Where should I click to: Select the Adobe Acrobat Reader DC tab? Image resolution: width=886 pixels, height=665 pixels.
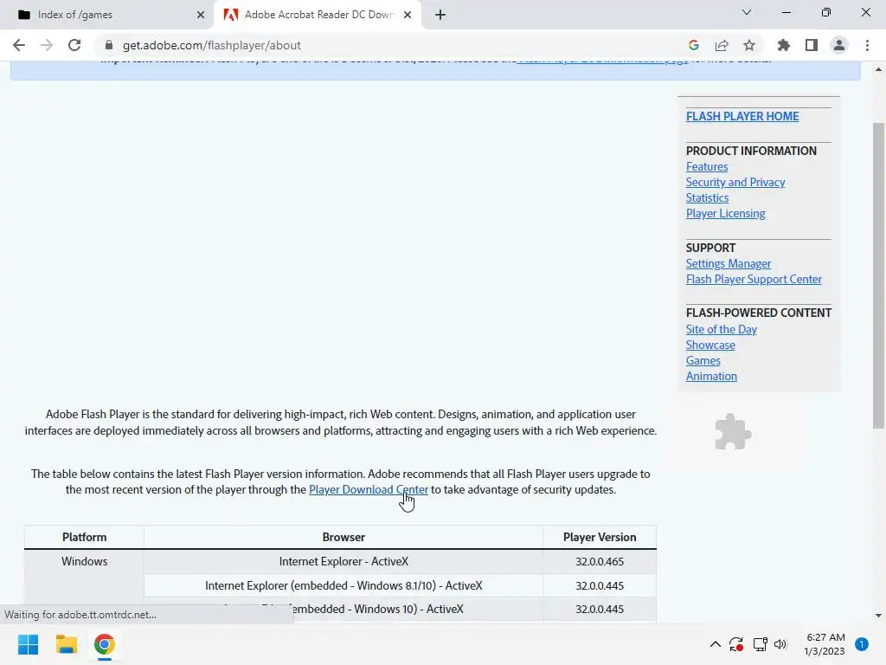pos(317,15)
